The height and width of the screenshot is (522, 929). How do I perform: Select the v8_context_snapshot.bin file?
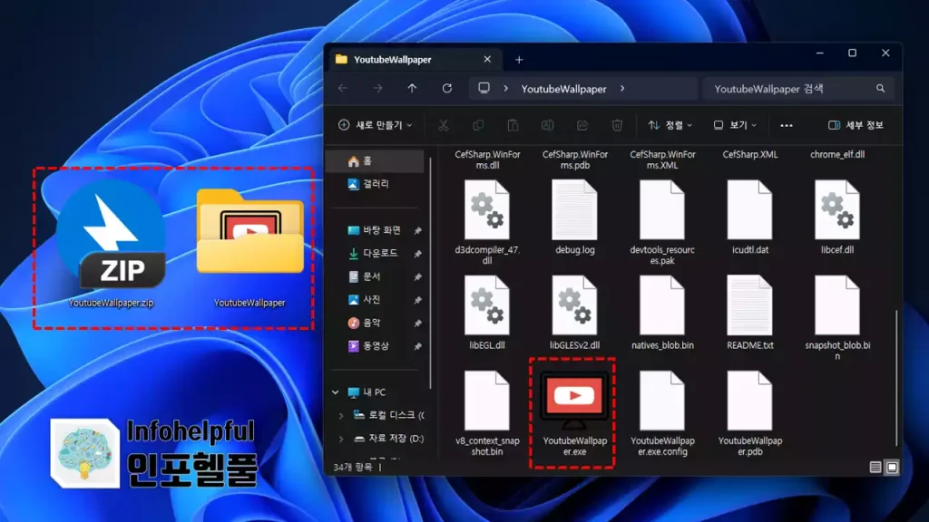487,413
